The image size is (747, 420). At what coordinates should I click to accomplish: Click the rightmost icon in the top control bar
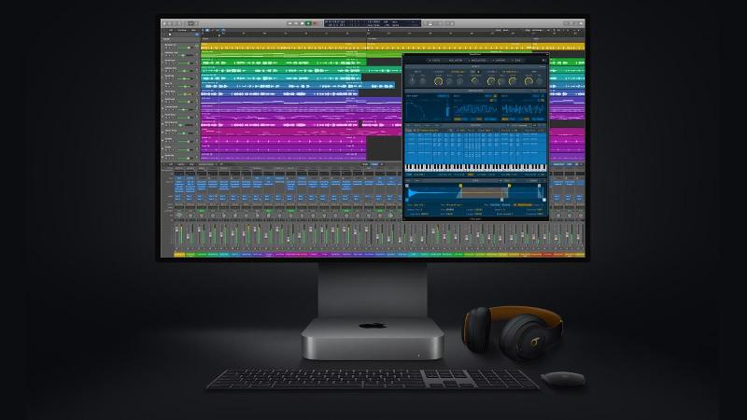point(579,22)
